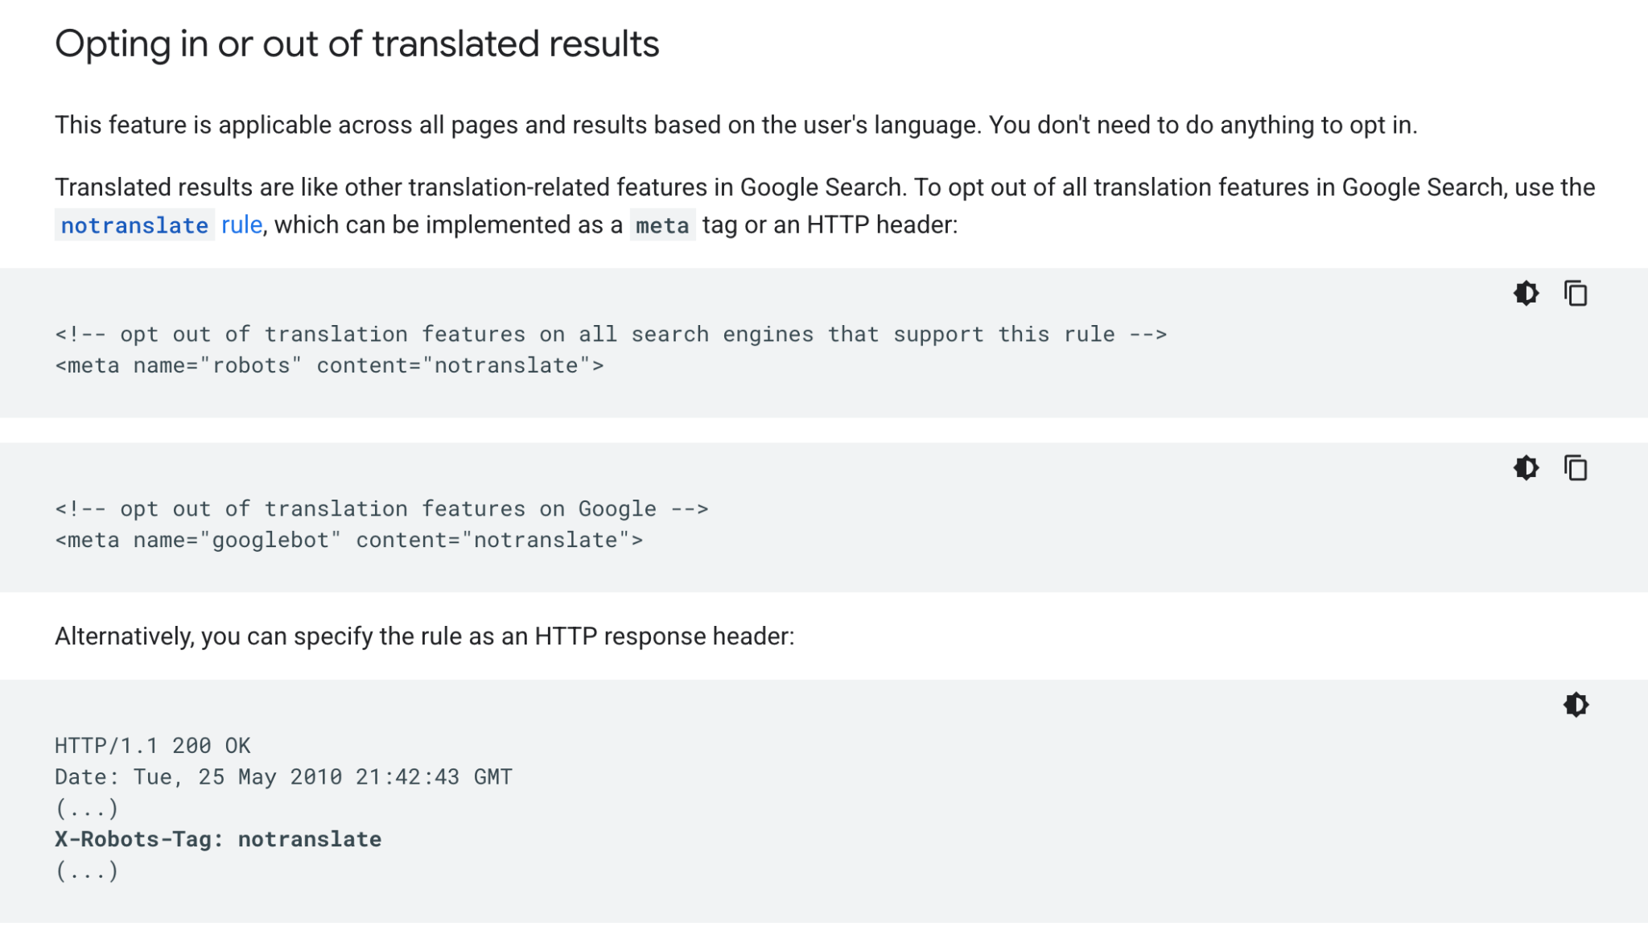Copy the googlebot meta tag code sample

(1575, 467)
